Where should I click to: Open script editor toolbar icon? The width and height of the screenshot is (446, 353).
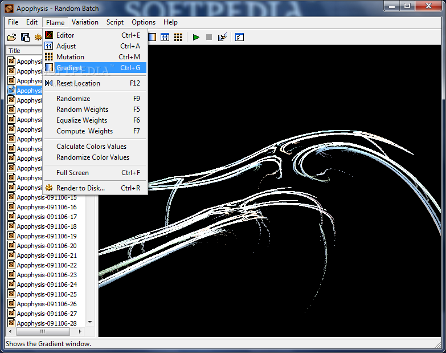coord(222,37)
